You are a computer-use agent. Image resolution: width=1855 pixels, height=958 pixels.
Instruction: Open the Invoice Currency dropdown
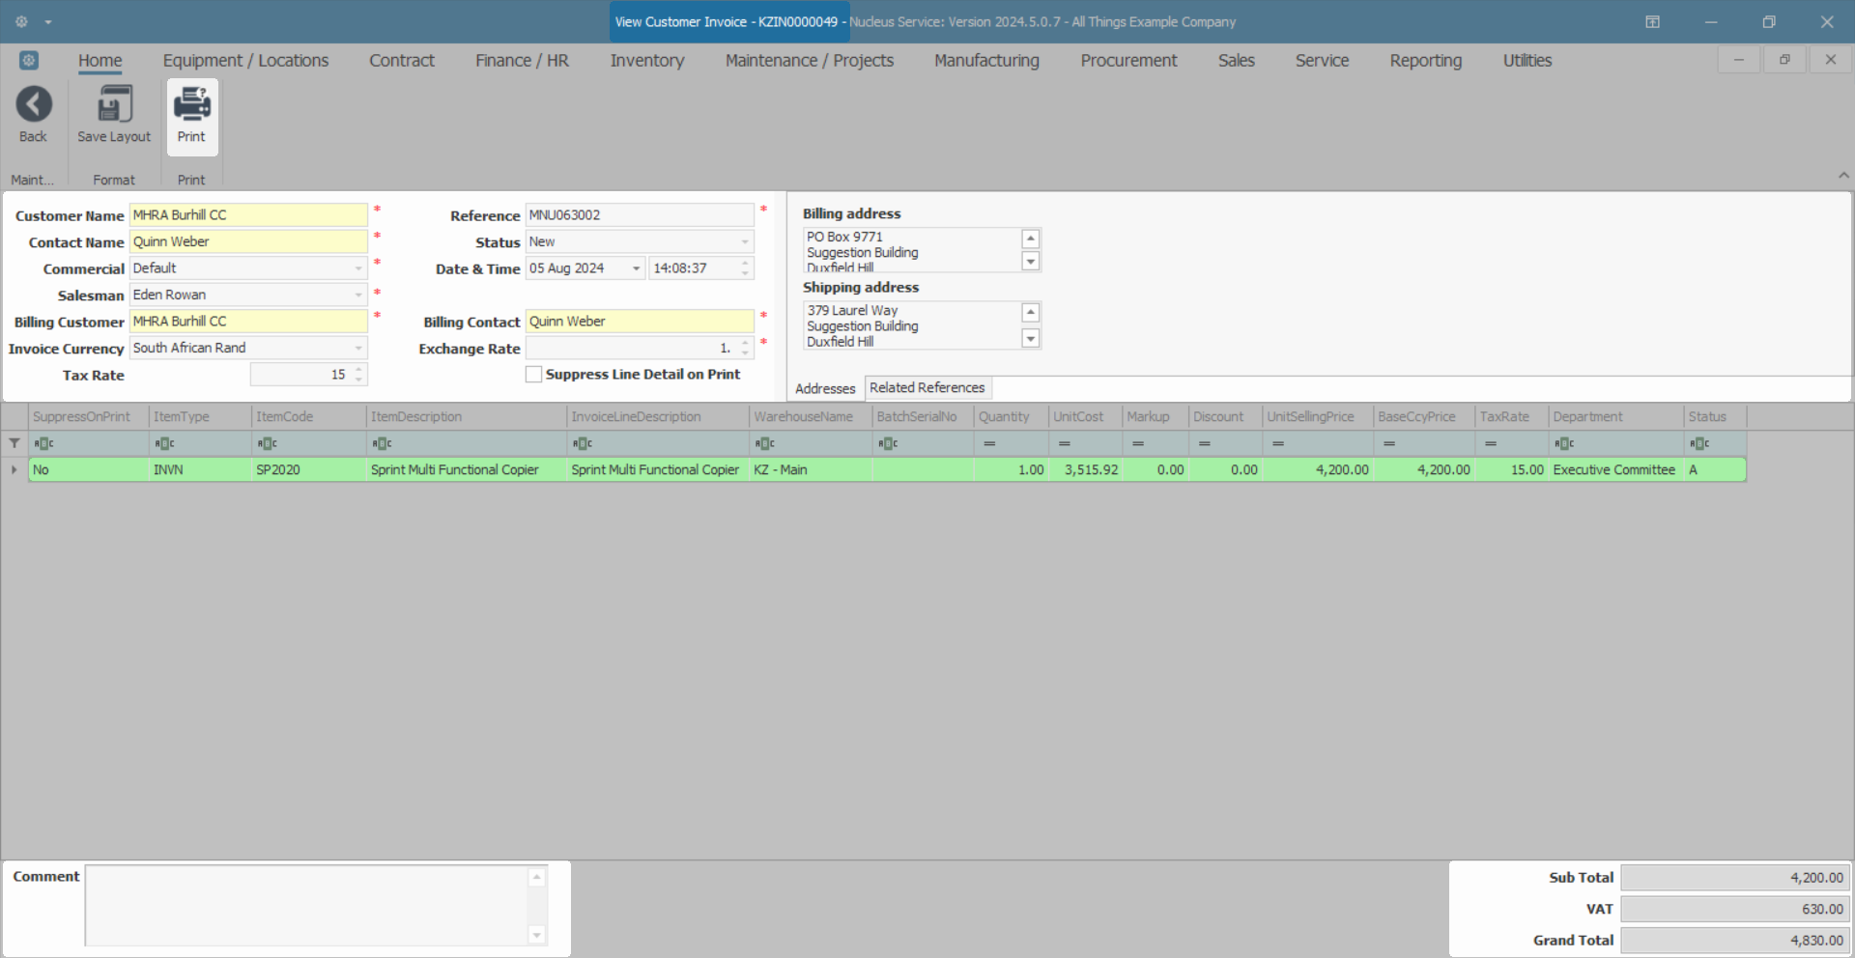[358, 348]
